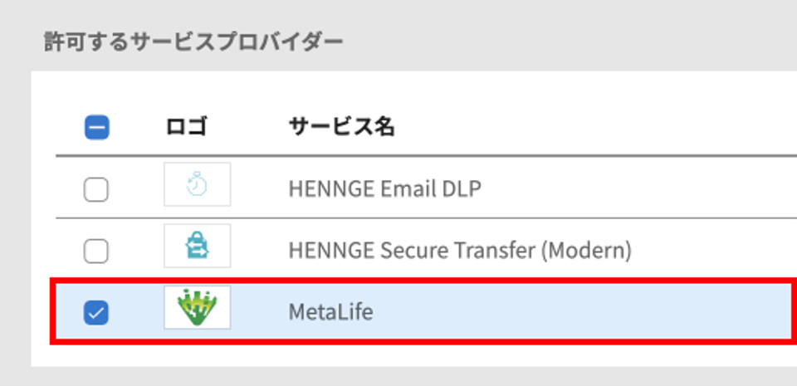The image size is (797, 386).
Task: Check the HENNGE Email DLP checkbox
Action: 96,190
